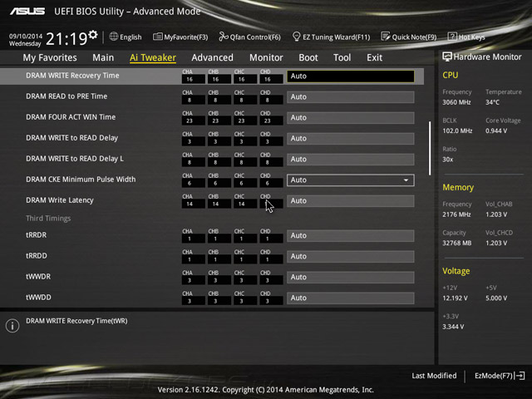This screenshot has height=399, width=532.
Task: Select DRAM WRITE Recovery Time row label
Action: [x=72, y=76]
